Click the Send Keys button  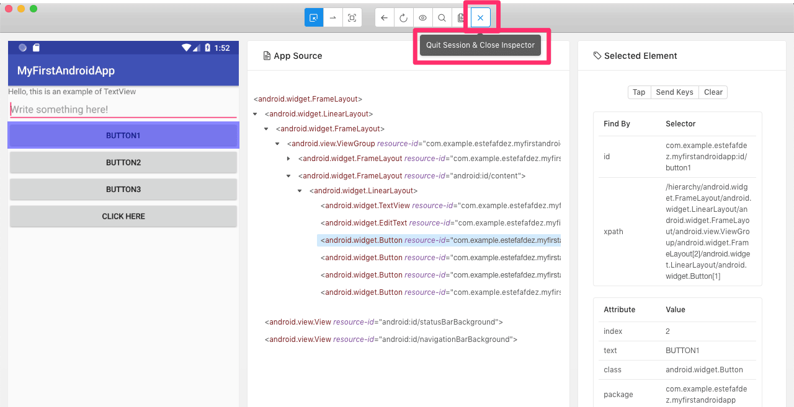click(674, 92)
